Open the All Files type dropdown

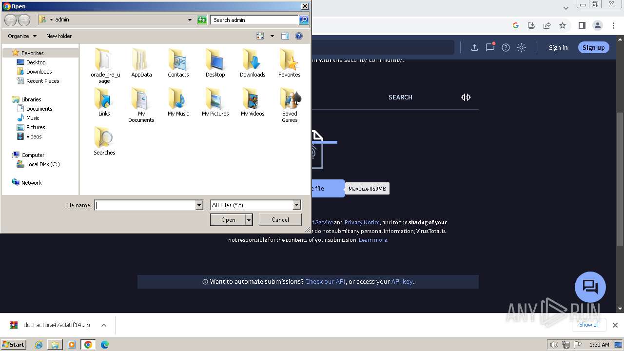255,205
